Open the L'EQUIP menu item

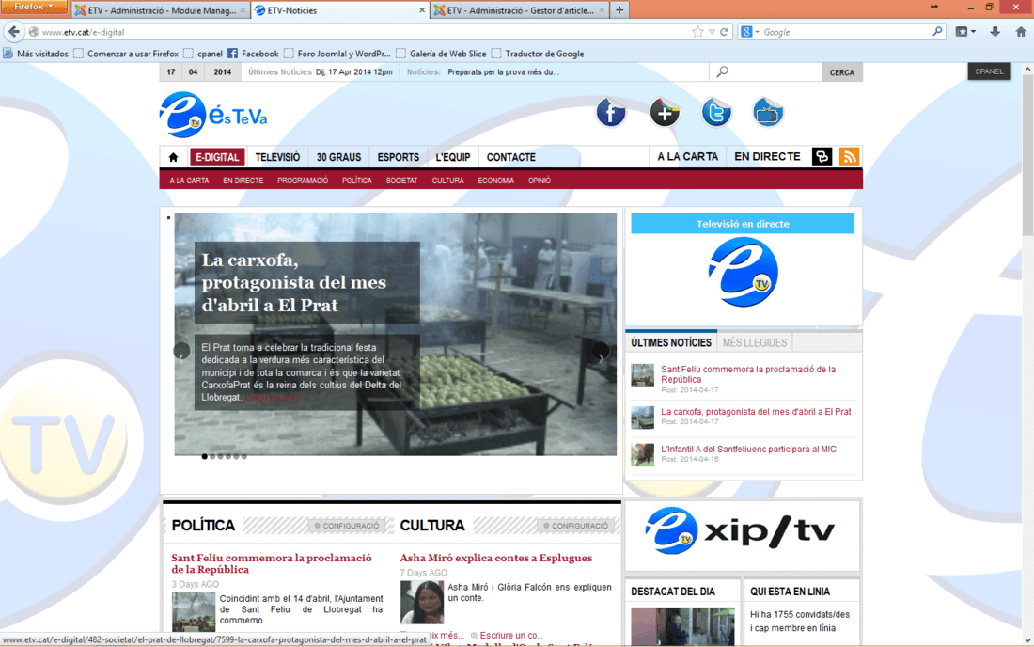click(x=453, y=157)
